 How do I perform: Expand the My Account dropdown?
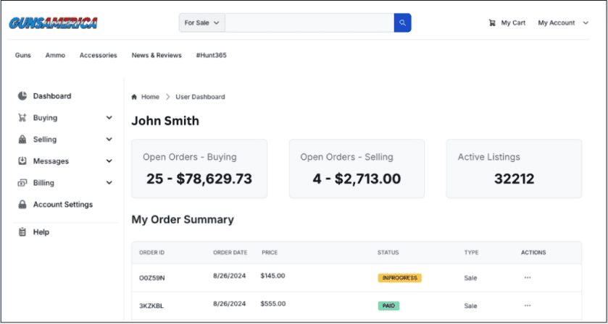[562, 23]
